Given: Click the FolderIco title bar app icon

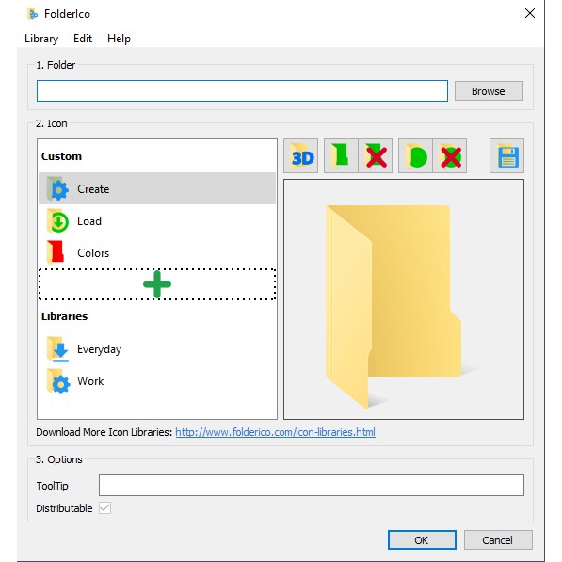Looking at the screenshot, I should click(x=33, y=14).
